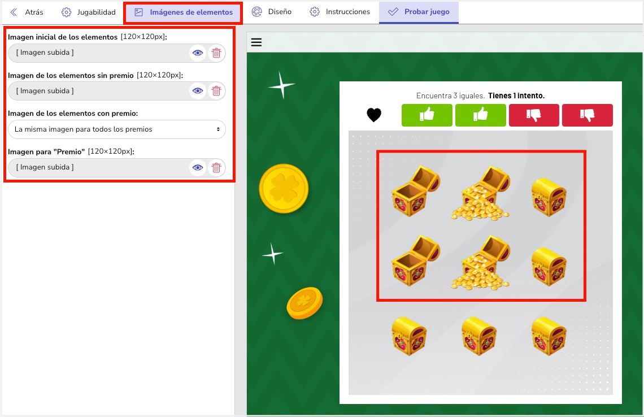Expand the prize image type dropdown
Viewport: 644px width, 417px height.
tap(116, 129)
